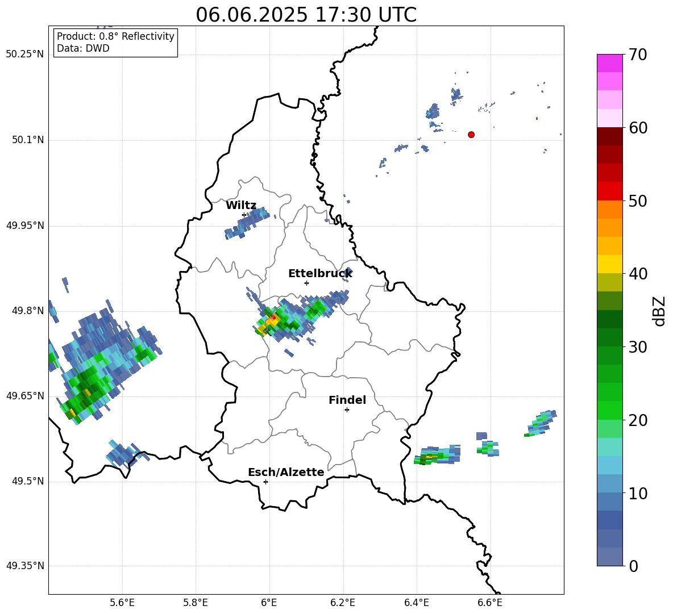The width and height of the screenshot is (673, 614).
Task: Click the 49.35°N latitude label
Action: [x=25, y=566]
